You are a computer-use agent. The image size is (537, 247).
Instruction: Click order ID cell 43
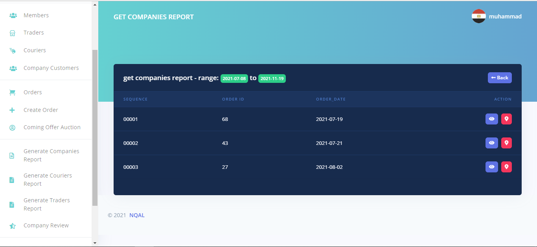coord(225,143)
